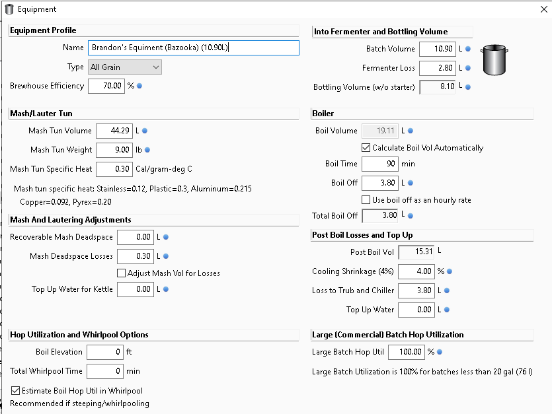Click the Fermenter Loss field 2.80
This screenshot has width=552, height=414.
(437, 68)
